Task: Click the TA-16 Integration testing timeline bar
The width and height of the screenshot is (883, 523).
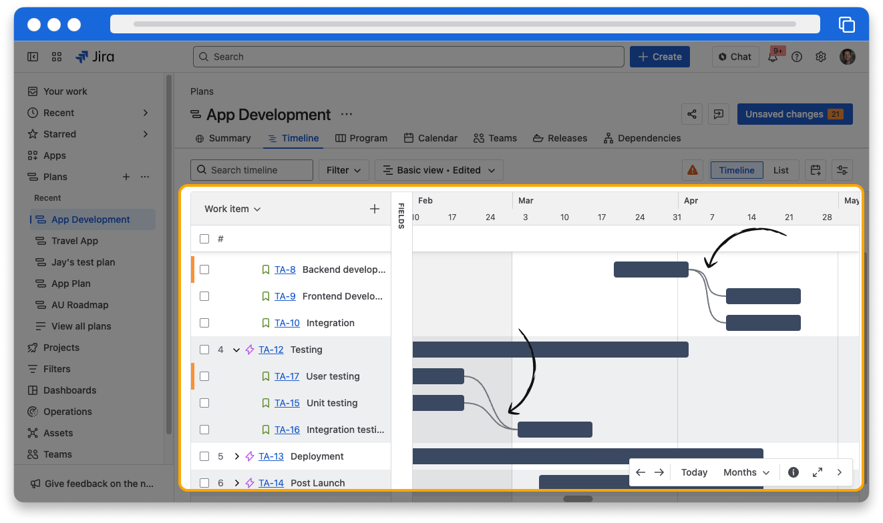Action: click(x=555, y=430)
